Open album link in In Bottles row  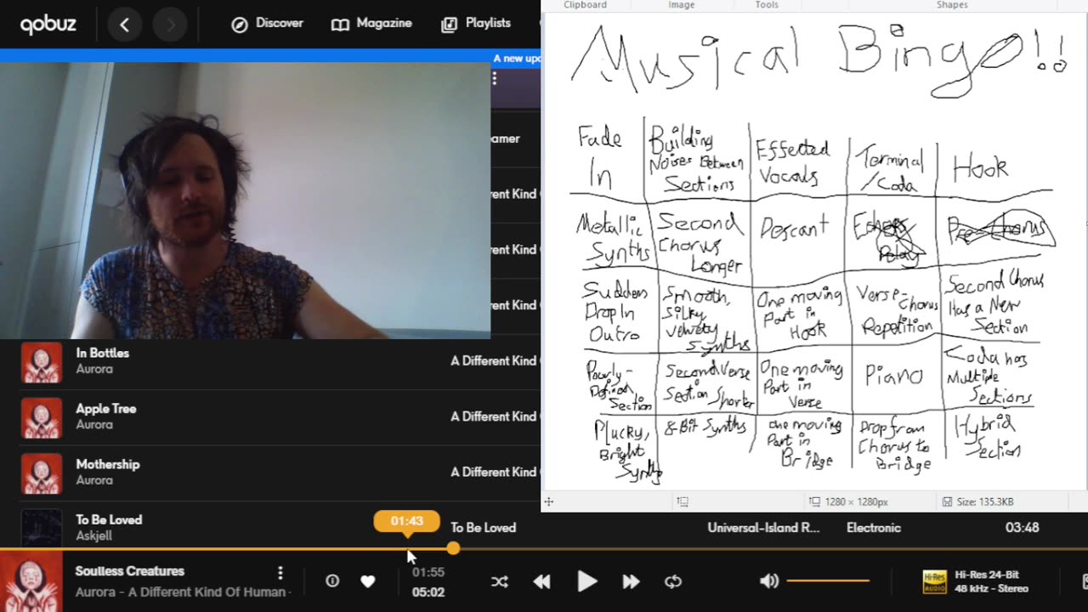click(495, 360)
